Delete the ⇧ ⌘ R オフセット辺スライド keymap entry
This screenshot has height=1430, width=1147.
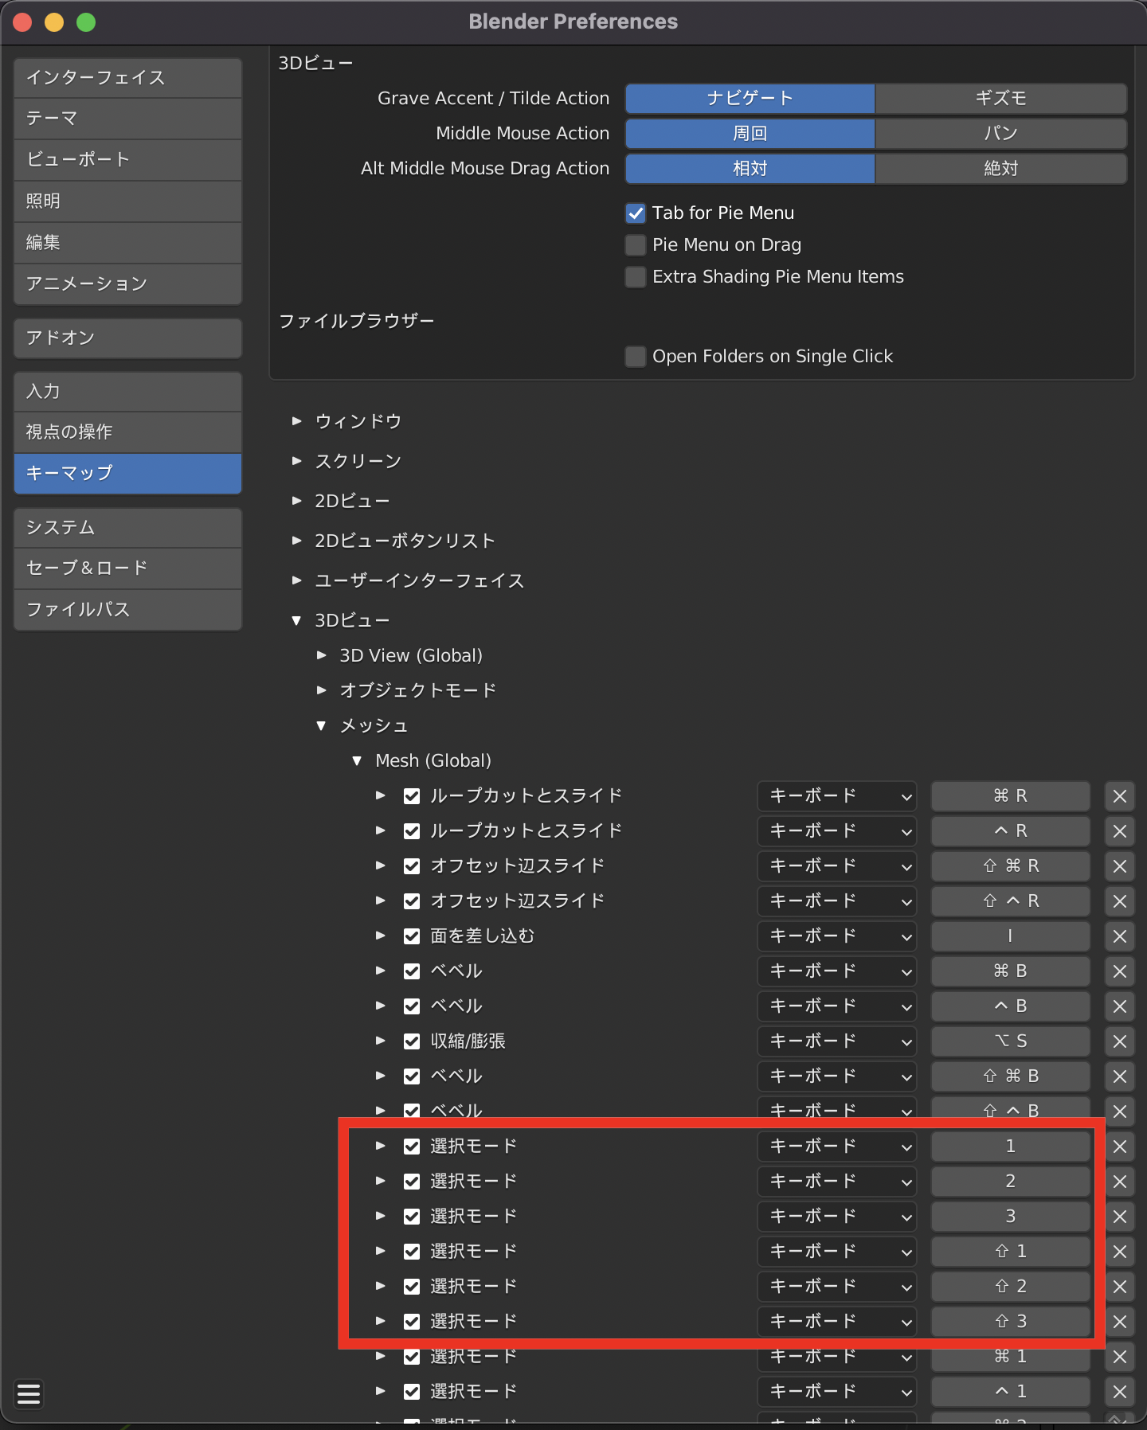1119,866
